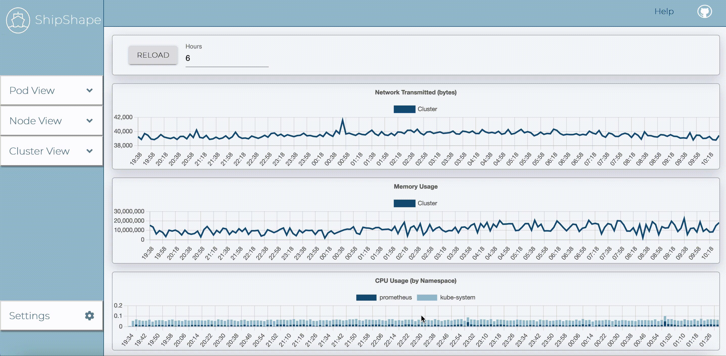Click the network spike peak near 00:58

(x=343, y=119)
